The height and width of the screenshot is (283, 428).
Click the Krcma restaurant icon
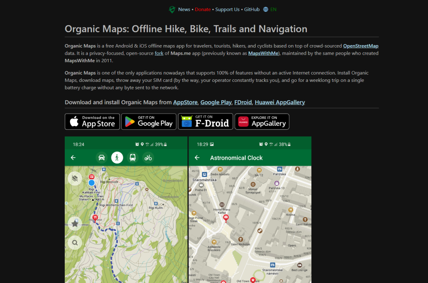(x=290, y=210)
